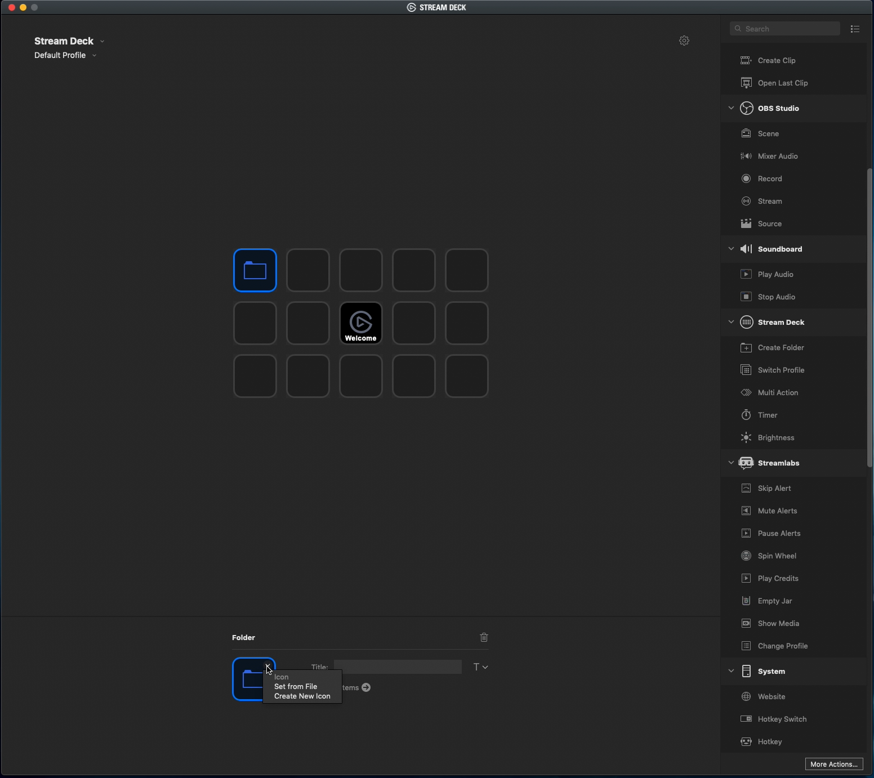Click the Show Media icon
The image size is (874, 778).
tap(746, 623)
